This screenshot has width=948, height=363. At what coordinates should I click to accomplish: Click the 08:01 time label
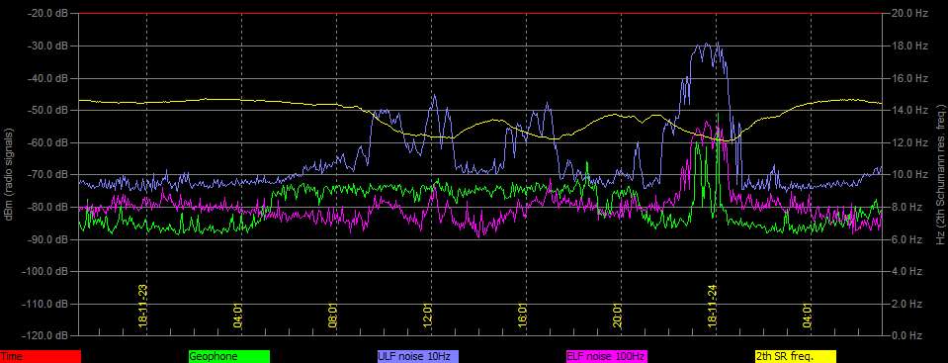(333, 316)
